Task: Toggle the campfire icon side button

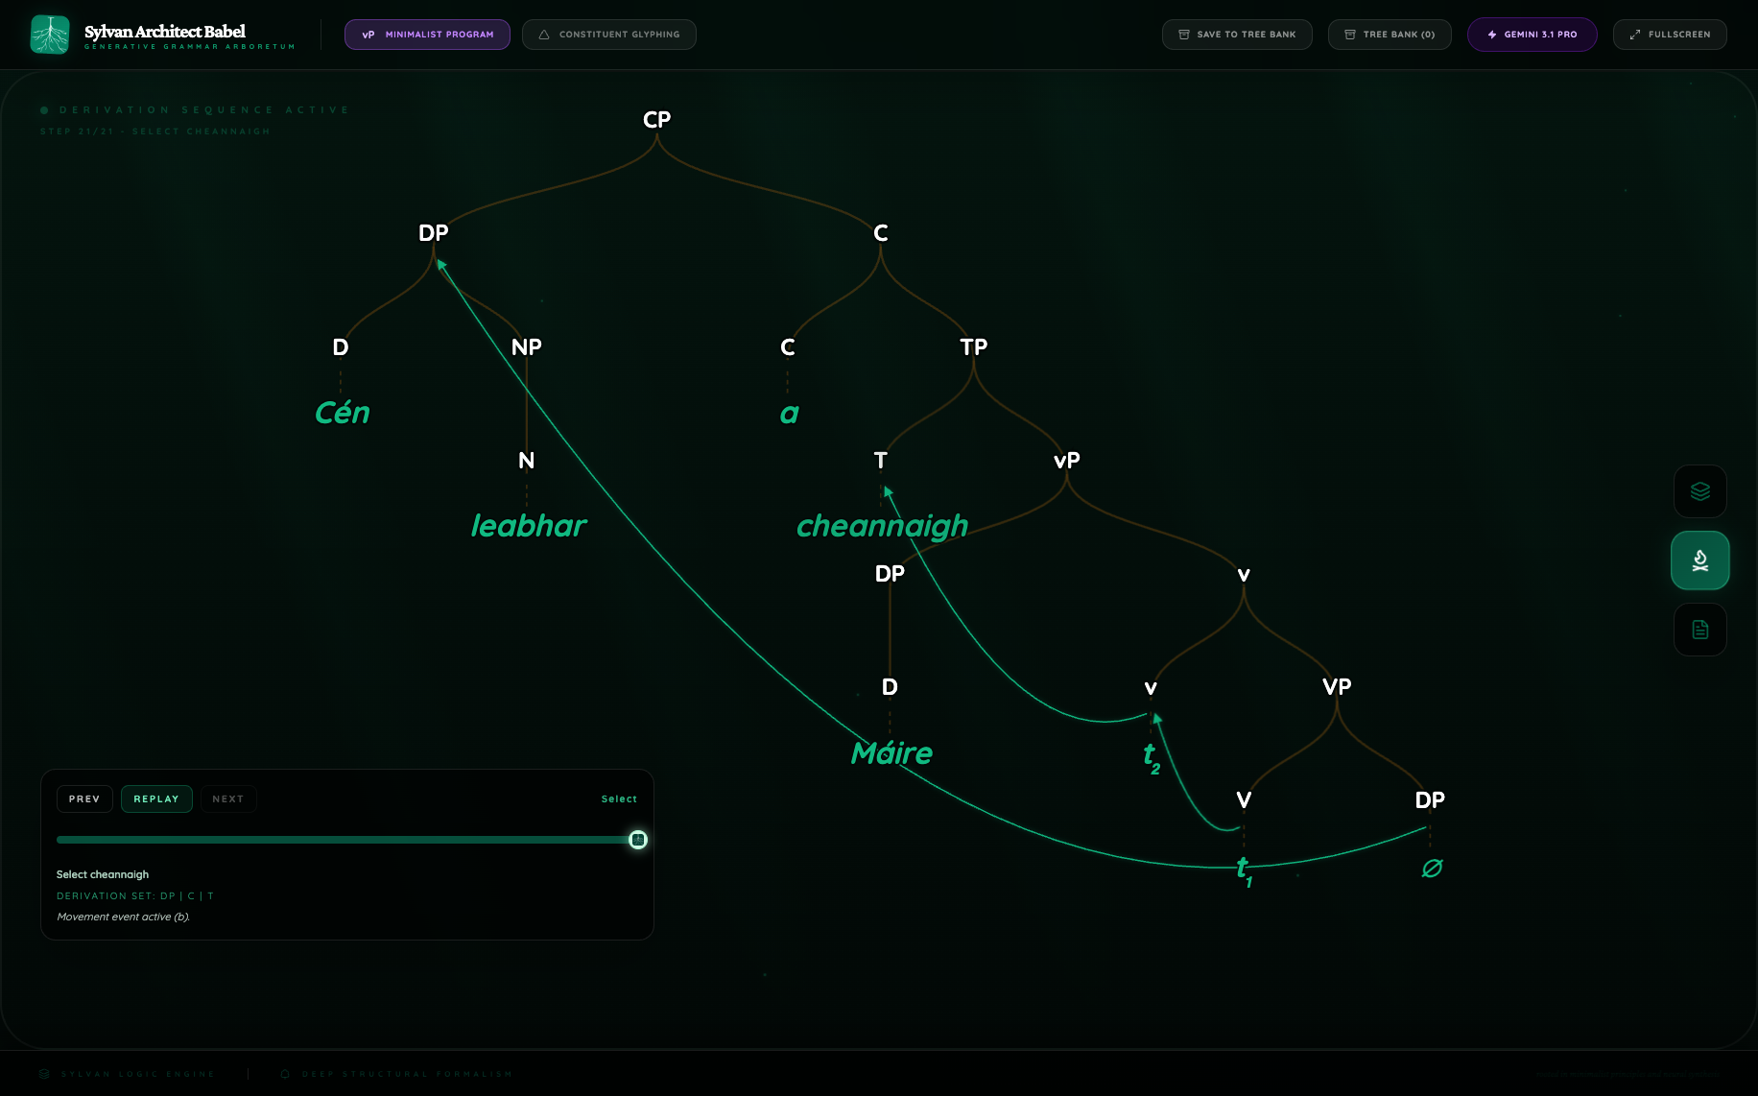Action: 1699,560
